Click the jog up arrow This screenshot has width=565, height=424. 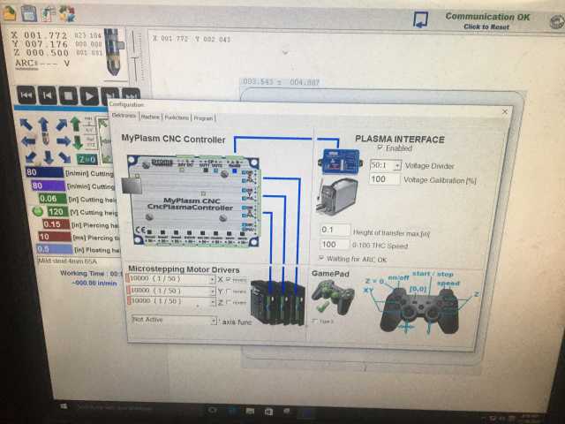click(42, 125)
